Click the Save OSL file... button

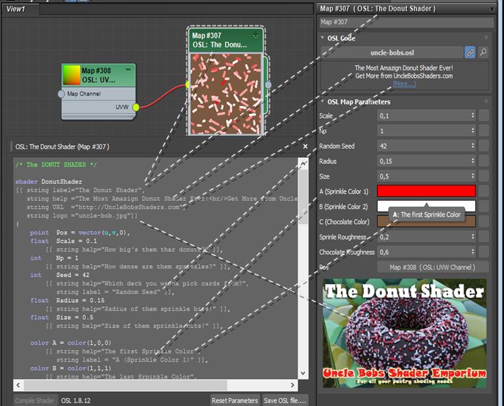(x=285, y=401)
